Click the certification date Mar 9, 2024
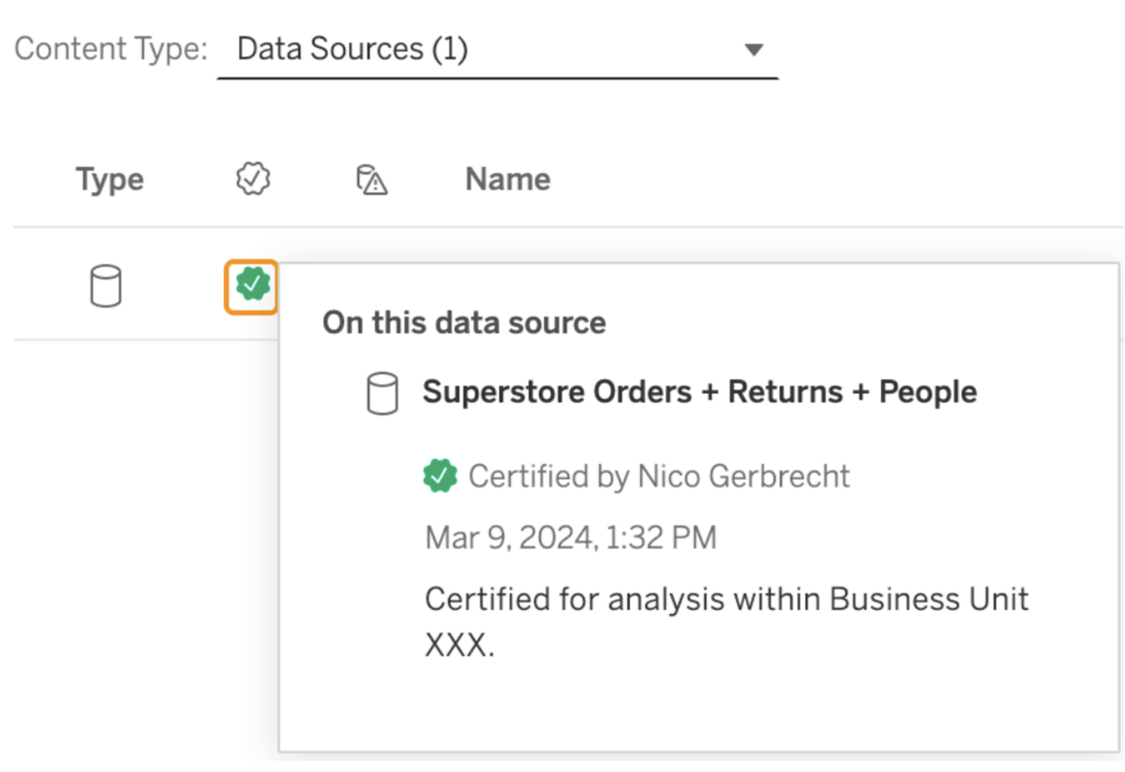The width and height of the screenshot is (1125, 772). [571, 537]
